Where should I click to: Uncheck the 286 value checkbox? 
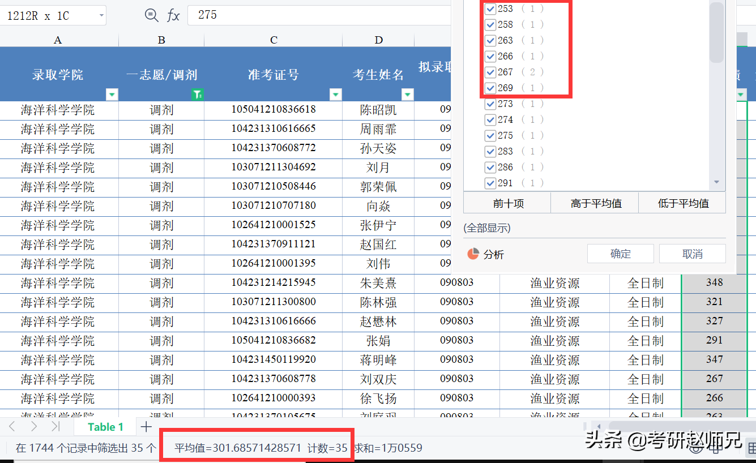click(x=490, y=167)
